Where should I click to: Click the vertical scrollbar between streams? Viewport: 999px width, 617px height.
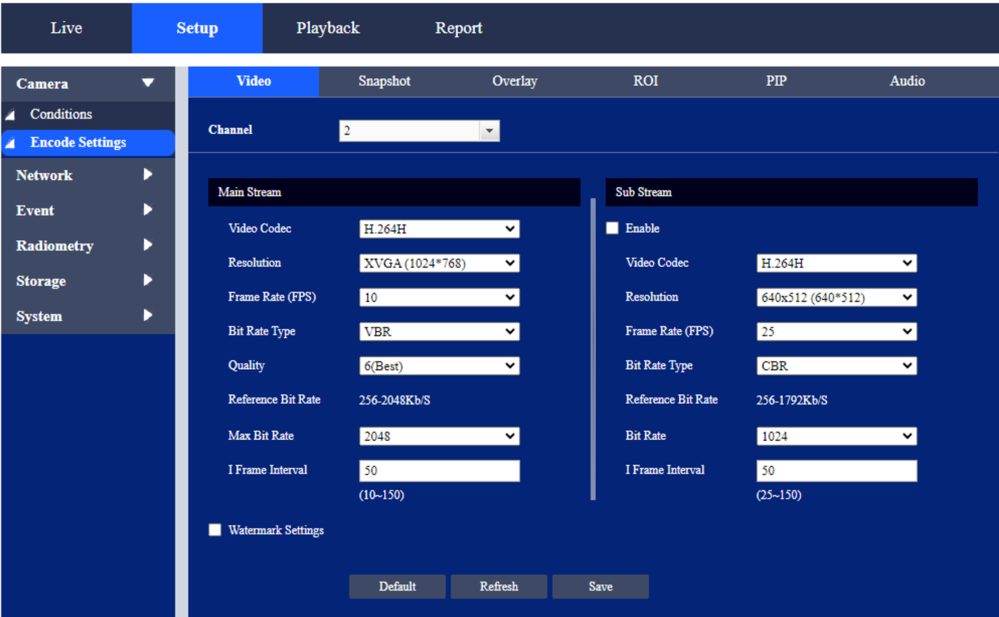[x=592, y=349]
